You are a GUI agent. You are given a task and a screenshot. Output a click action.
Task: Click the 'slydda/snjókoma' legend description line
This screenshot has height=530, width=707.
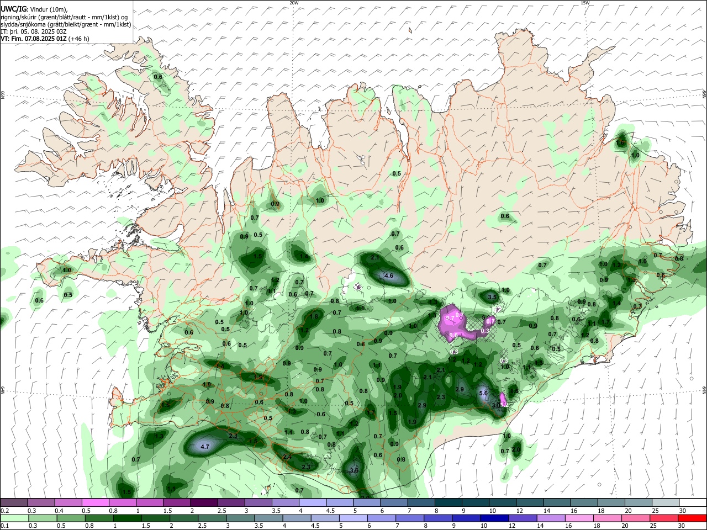[66, 24]
